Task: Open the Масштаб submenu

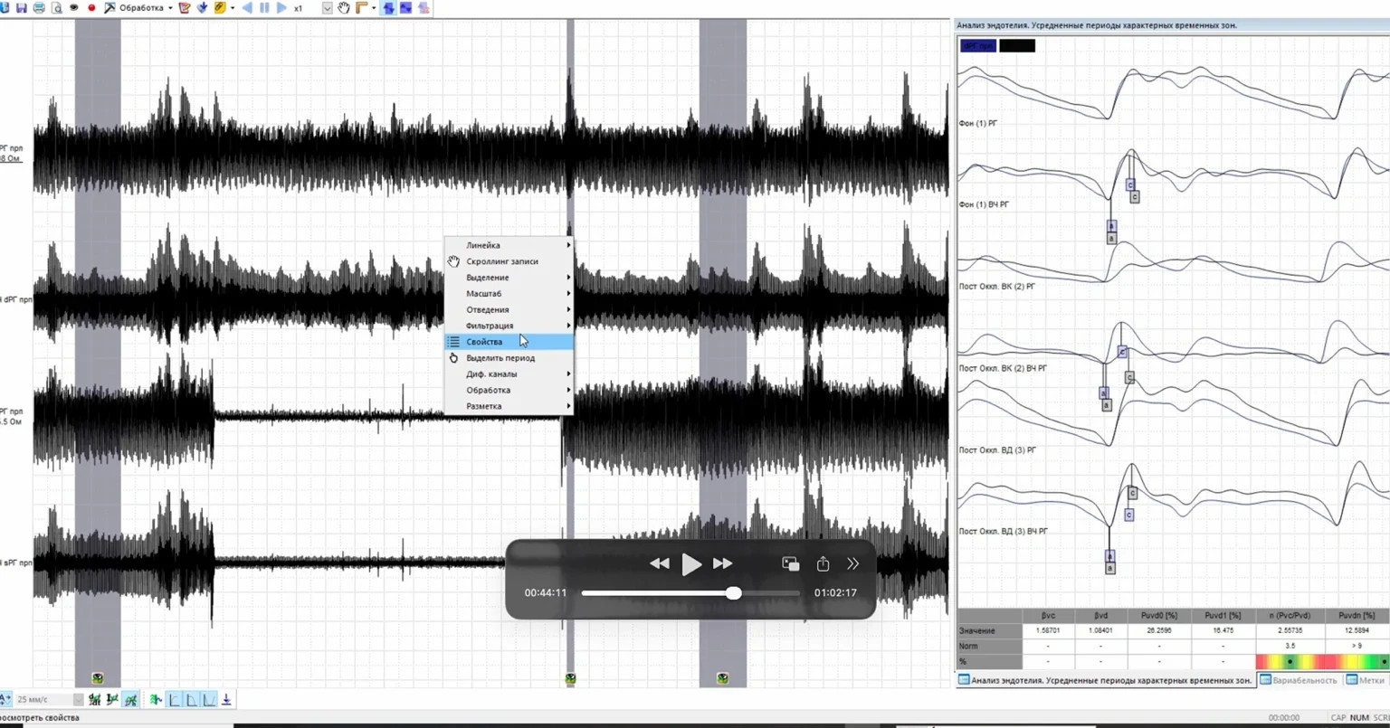Action: click(x=509, y=294)
